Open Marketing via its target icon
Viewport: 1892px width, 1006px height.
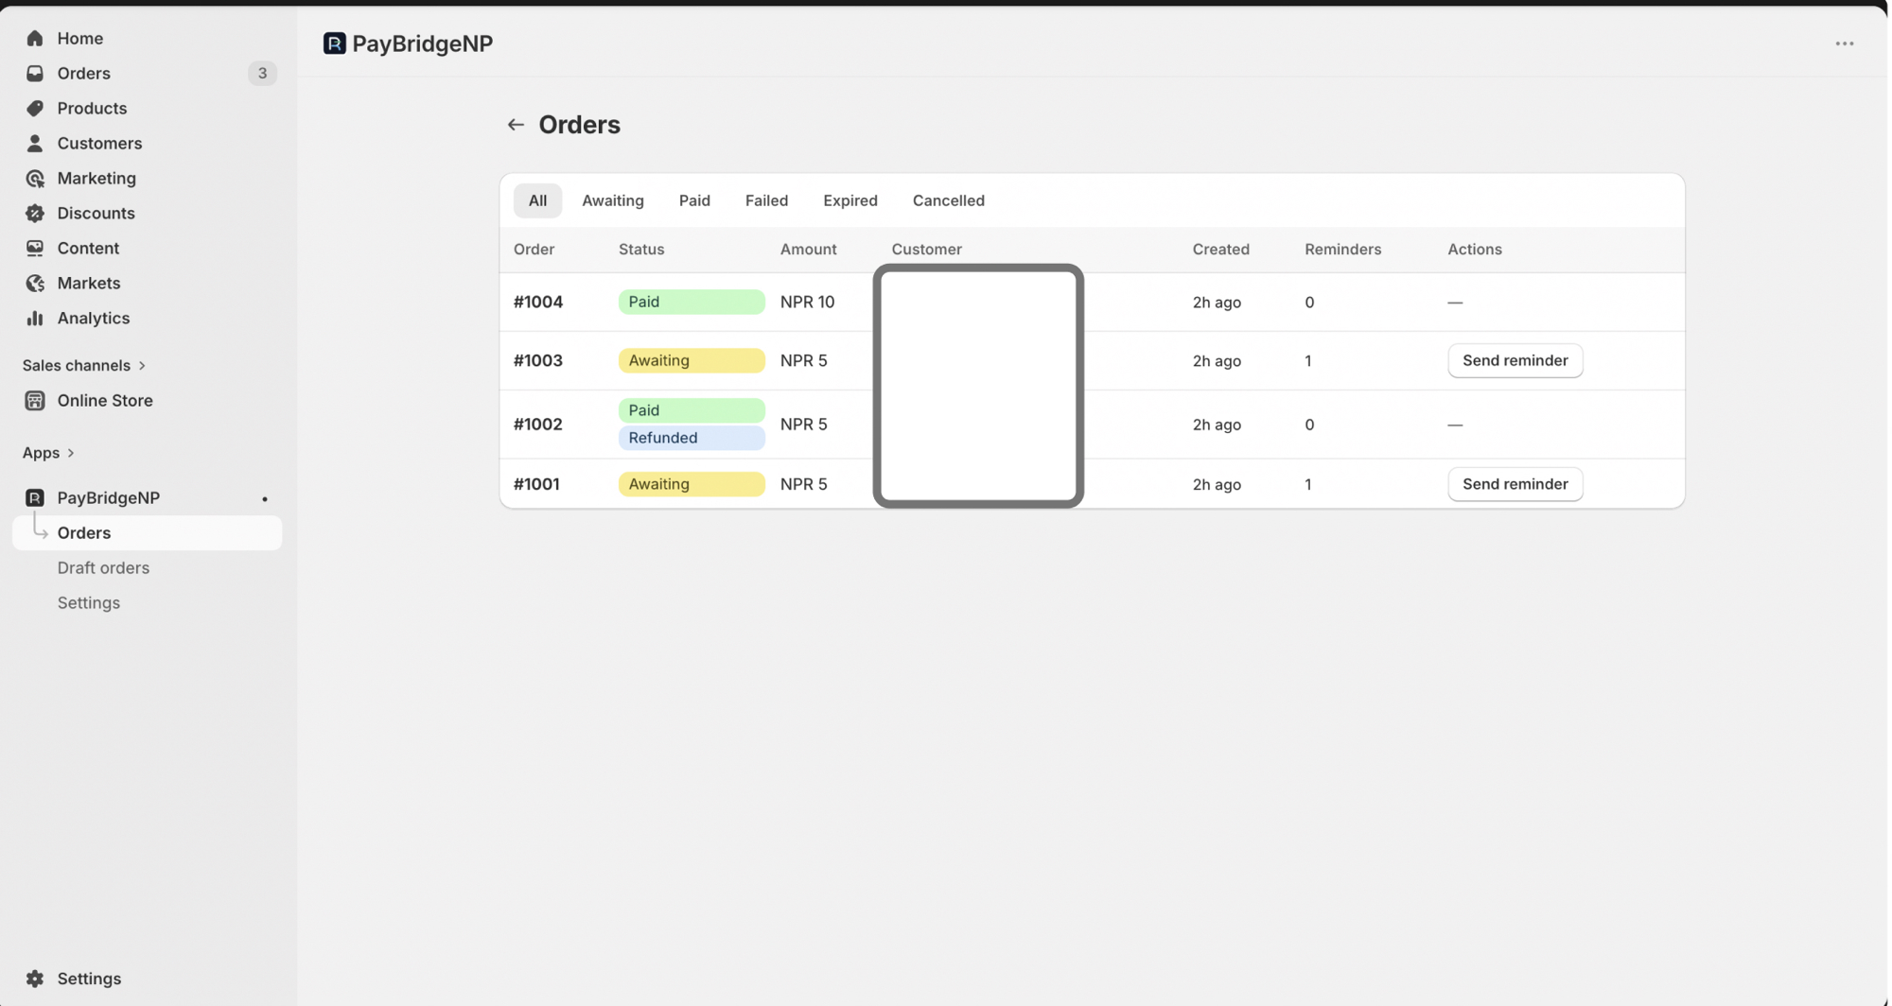click(x=35, y=179)
